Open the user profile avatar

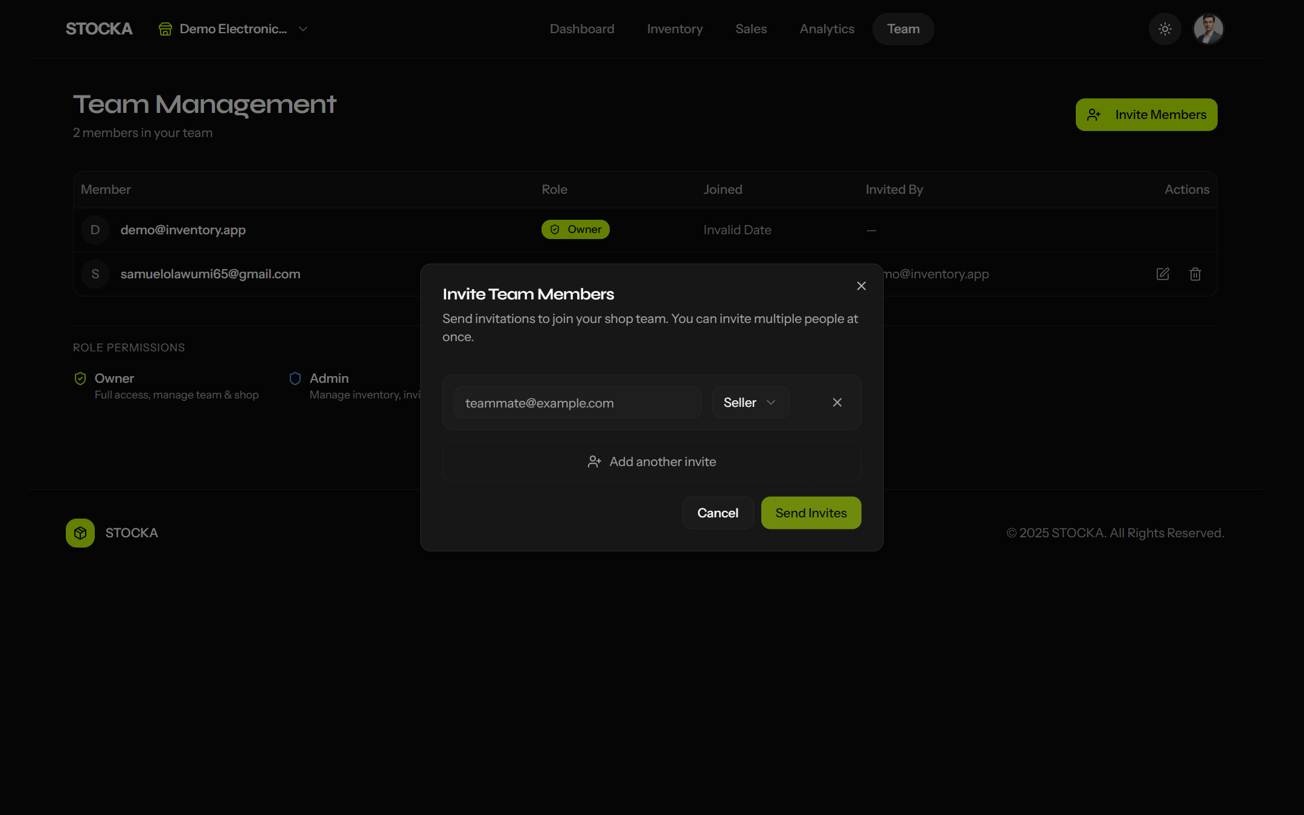(x=1208, y=29)
